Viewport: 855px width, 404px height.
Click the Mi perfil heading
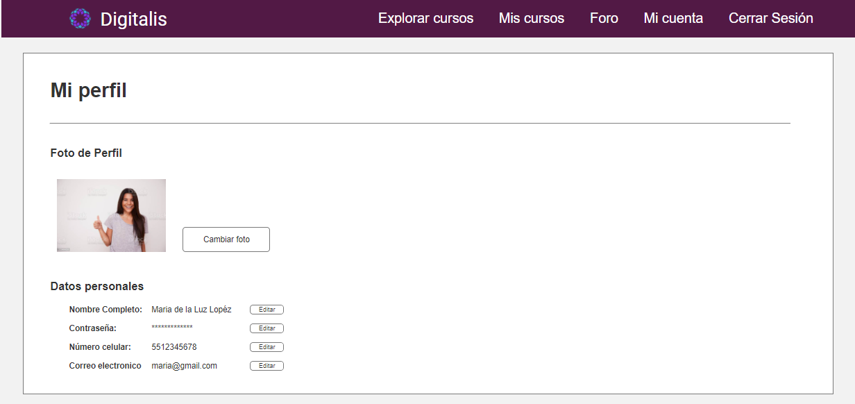tap(89, 91)
